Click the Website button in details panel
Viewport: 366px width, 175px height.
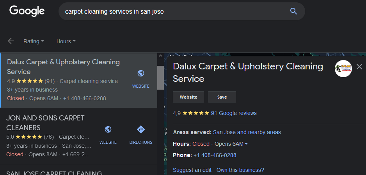(x=188, y=97)
